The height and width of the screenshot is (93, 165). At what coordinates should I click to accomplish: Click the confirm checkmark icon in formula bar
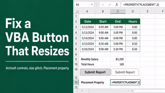(110, 5)
